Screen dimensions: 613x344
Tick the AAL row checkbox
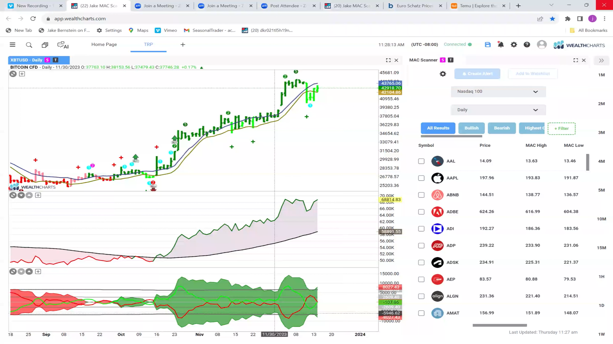[x=421, y=161]
